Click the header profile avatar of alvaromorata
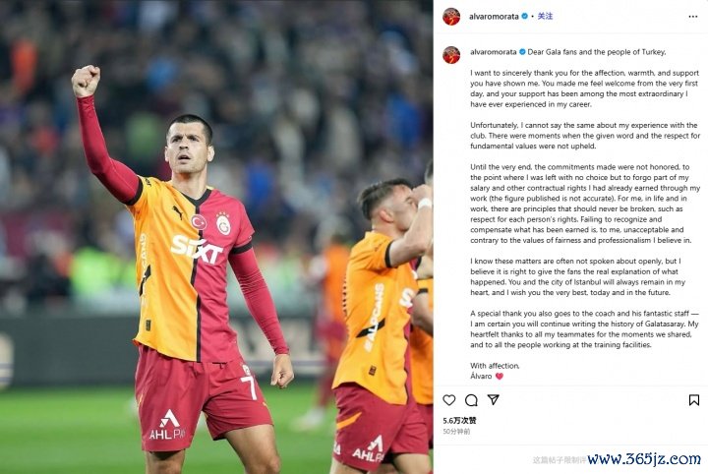The width and height of the screenshot is (708, 474). point(451,17)
